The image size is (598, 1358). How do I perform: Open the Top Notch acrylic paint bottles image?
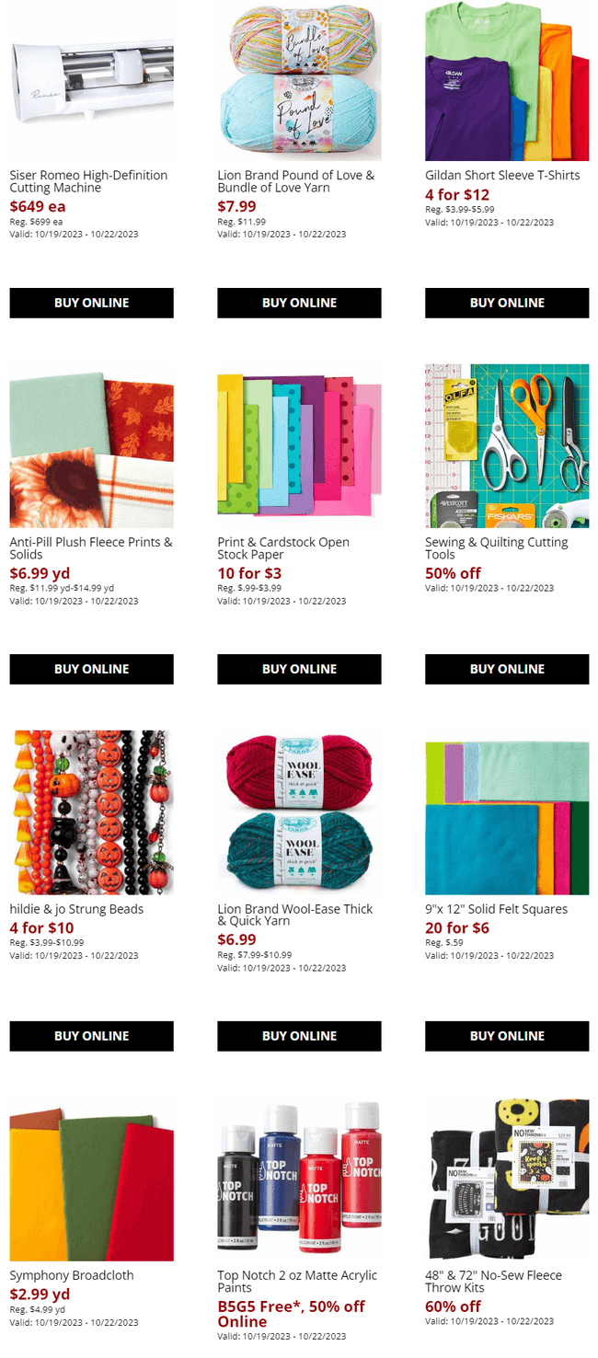coord(299,1179)
